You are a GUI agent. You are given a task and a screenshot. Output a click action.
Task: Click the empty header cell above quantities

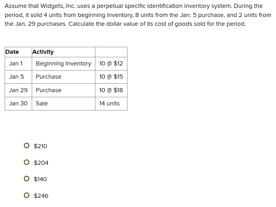point(111,52)
